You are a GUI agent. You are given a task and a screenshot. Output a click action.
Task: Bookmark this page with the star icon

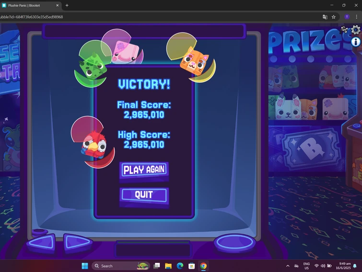pos(334,17)
